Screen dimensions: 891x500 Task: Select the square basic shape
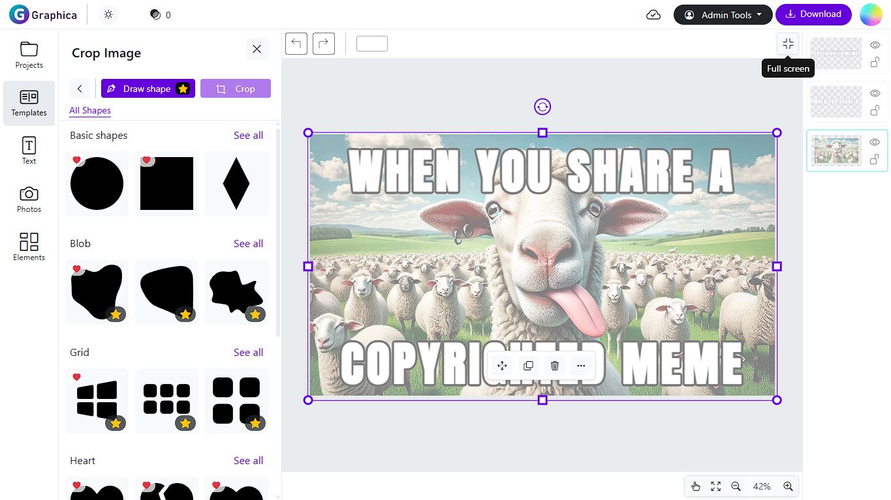pyautogui.click(x=167, y=183)
